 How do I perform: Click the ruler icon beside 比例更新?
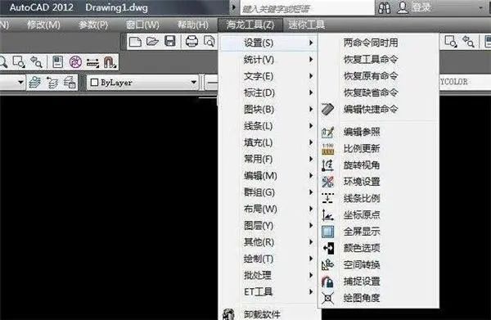(x=327, y=149)
